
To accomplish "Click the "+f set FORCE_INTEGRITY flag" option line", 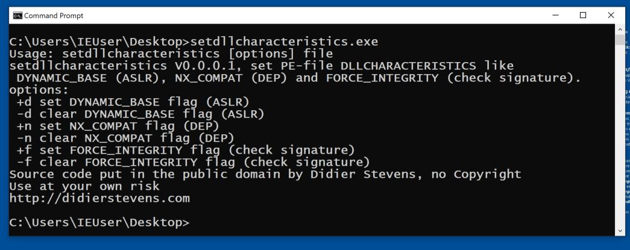I will (185, 150).
